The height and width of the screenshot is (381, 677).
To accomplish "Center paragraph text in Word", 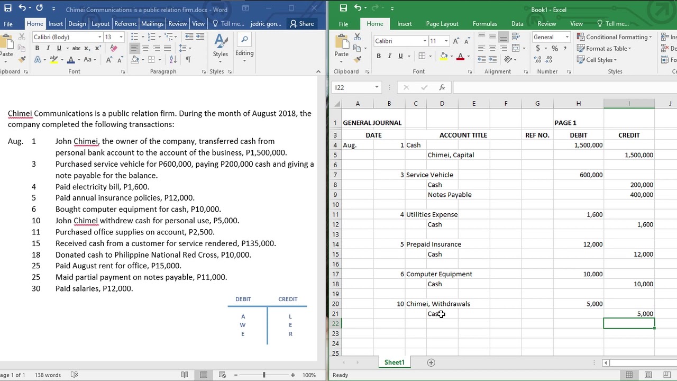I will point(145,48).
